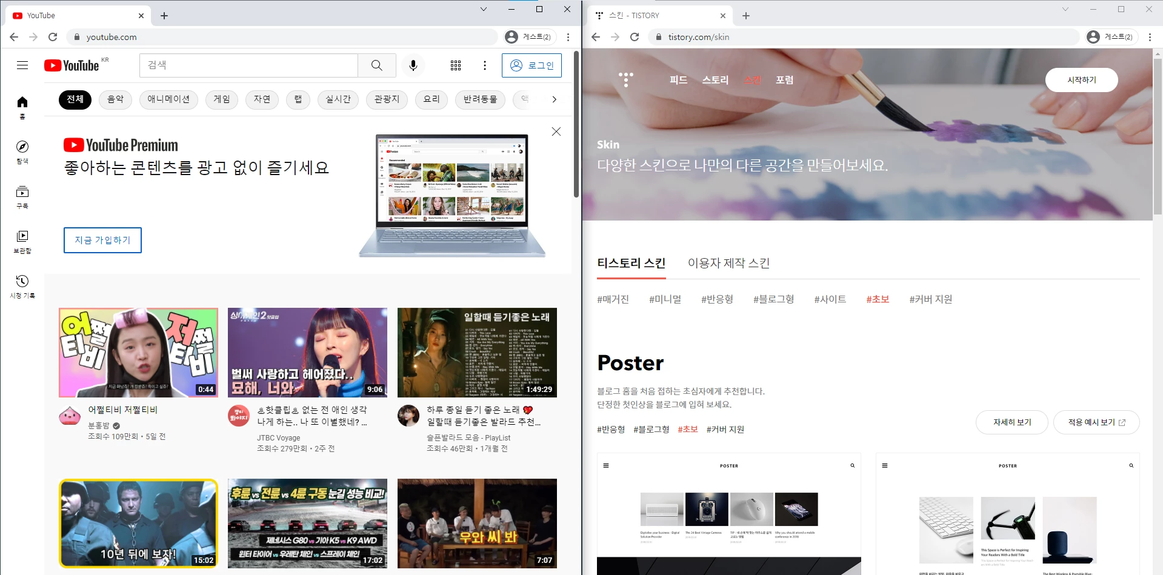1163x575 pixels.
Task: Open Library icon in the YouTube sidebar
Action: (x=22, y=241)
